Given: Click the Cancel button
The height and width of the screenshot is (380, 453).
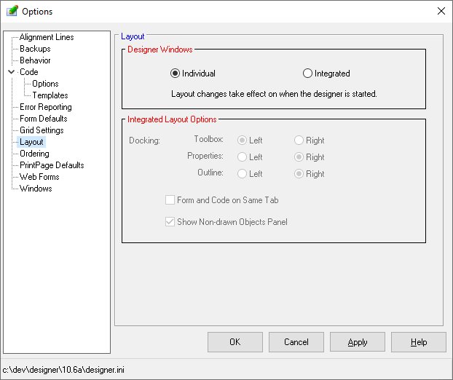Looking at the screenshot, I should 296,341.
